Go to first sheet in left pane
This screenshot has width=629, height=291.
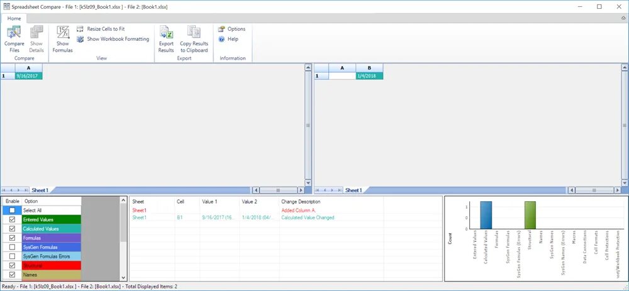(5, 190)
